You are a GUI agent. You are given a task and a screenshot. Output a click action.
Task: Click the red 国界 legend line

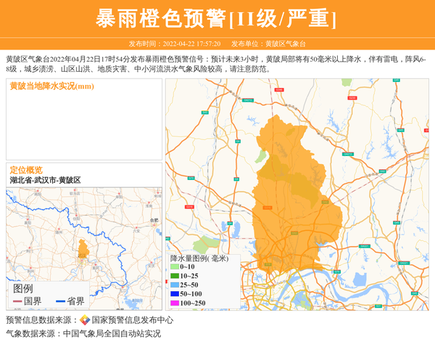[17, 301]
